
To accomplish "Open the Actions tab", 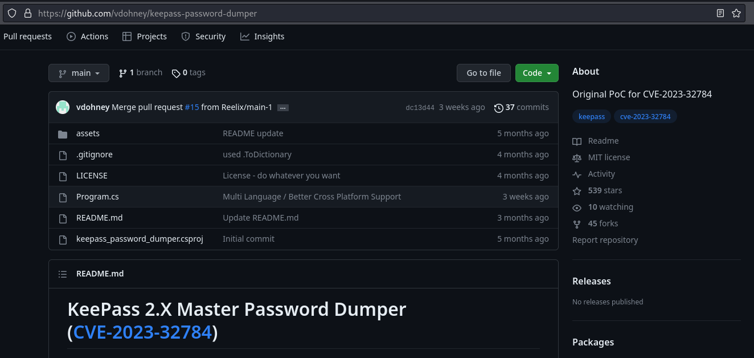I will [x=87, y=36].
